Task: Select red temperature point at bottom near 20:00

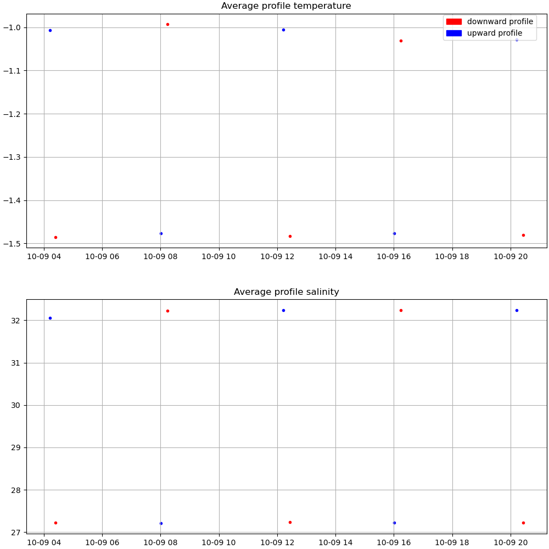Action: (523, 235)
